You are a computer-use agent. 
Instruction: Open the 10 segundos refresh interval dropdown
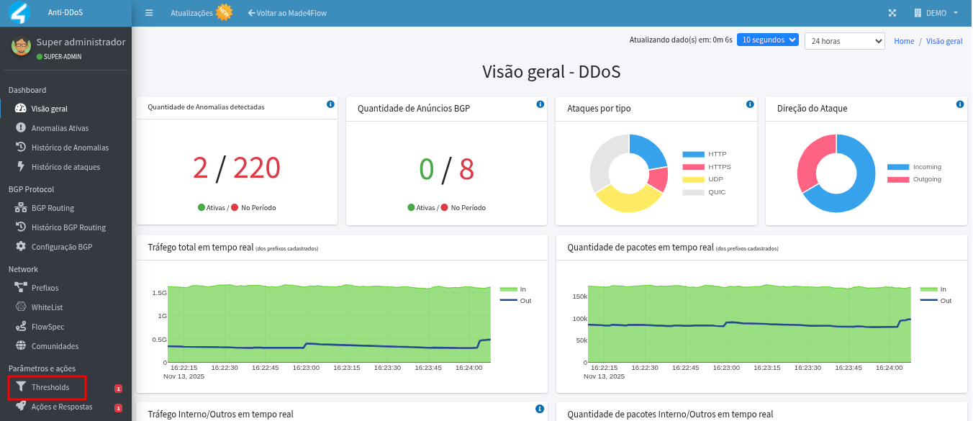coord(767,40)
